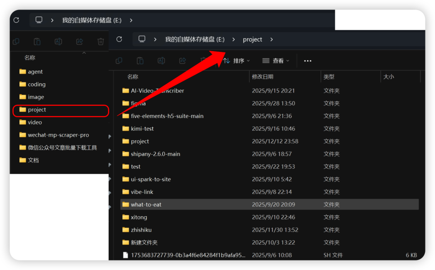This screenshot has width=435, height=270.
Task: Click the folder icon beside coding in back window
Action: click(x=23, y=84)
